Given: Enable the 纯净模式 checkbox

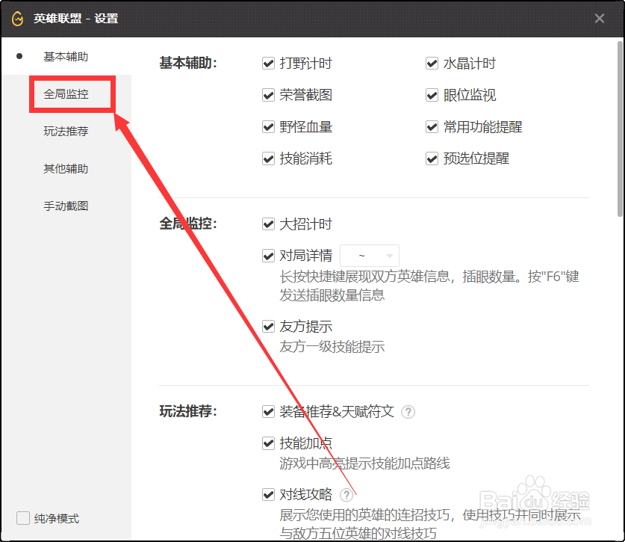Looking at the screenshot, I should [23, 518].
